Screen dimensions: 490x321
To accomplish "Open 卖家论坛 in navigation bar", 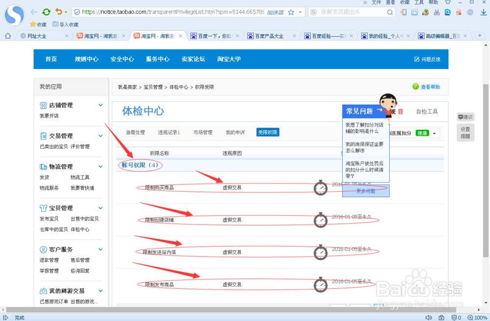I will pos(194,59).
